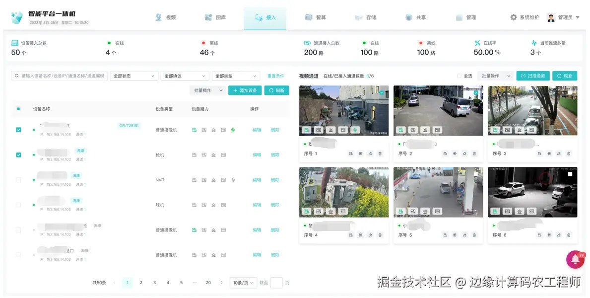This screenshot has width=590, height=298.
Task: Open the floating notification bell icon
Action: pyautogui.click(x=574, y=259)
